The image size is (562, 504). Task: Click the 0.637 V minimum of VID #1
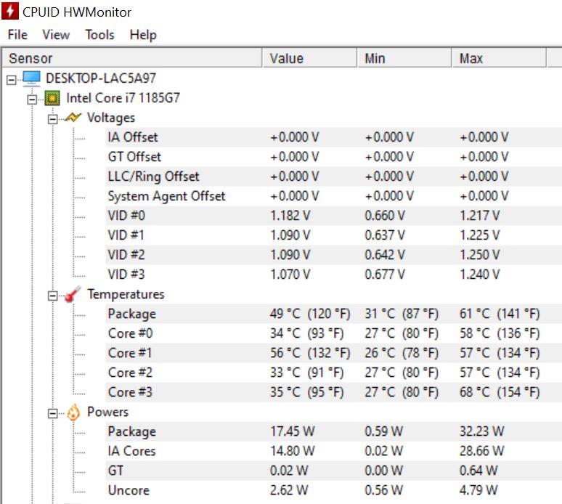385,235
